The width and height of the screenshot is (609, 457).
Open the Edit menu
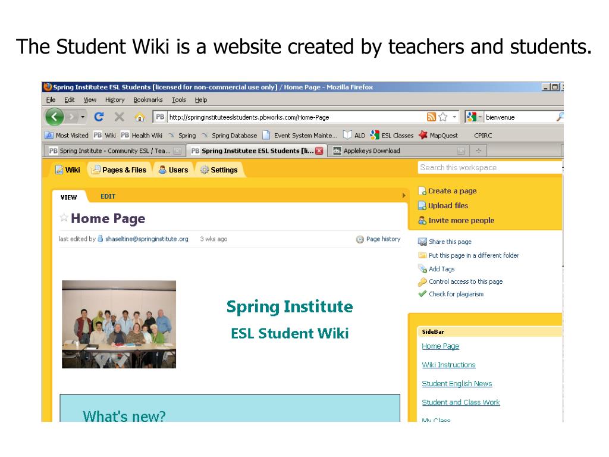pyautogui.click(x=70, y=100)
